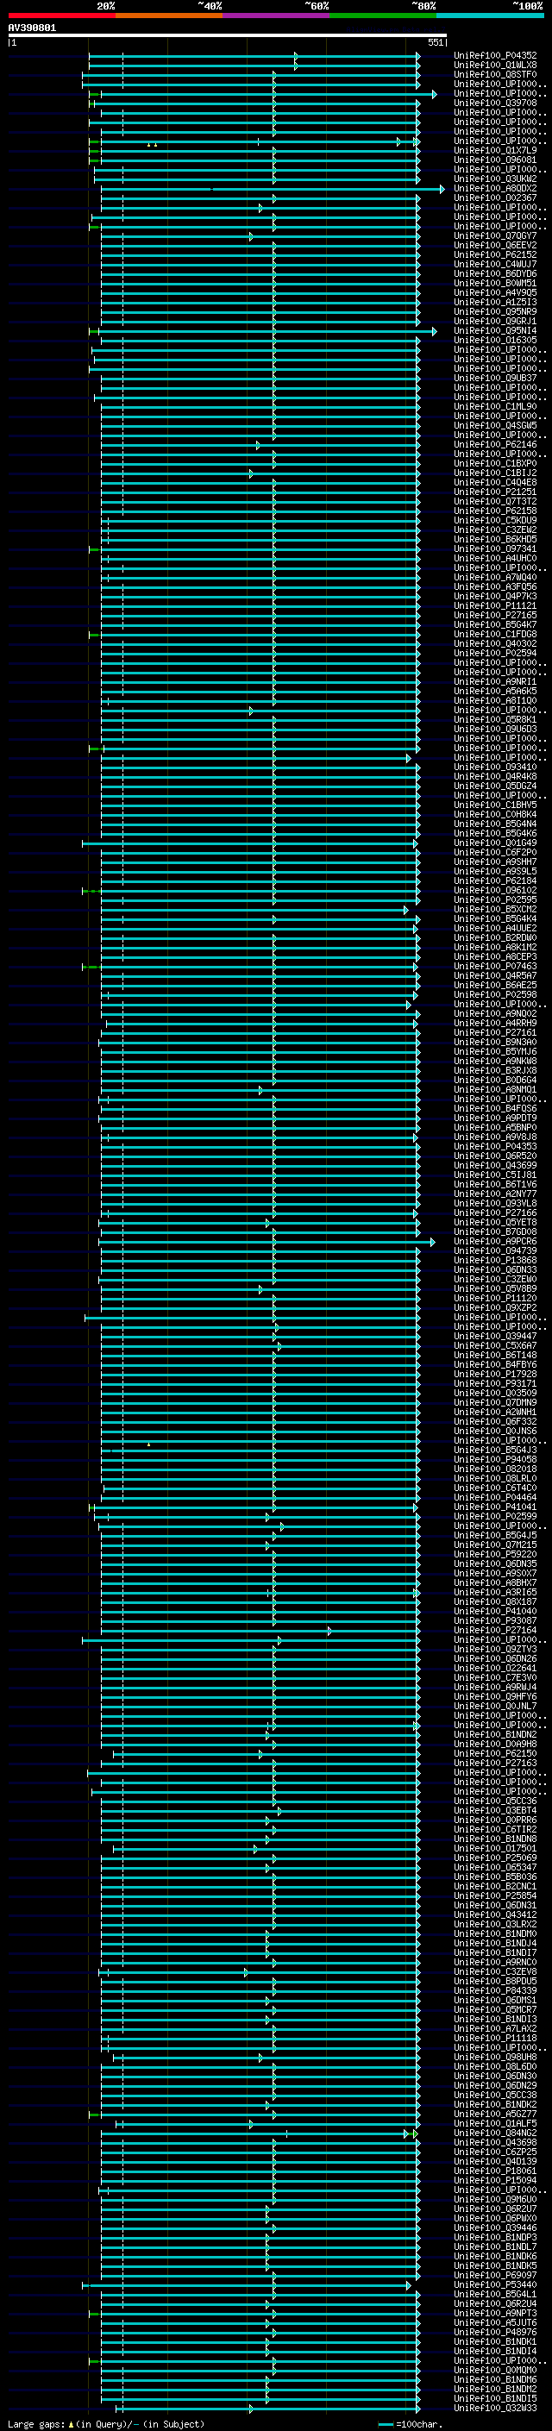The width and height of the screenshot is (552, 2431).
Task: Open hit UniRef100_O97341
Action: click(495, 549)
